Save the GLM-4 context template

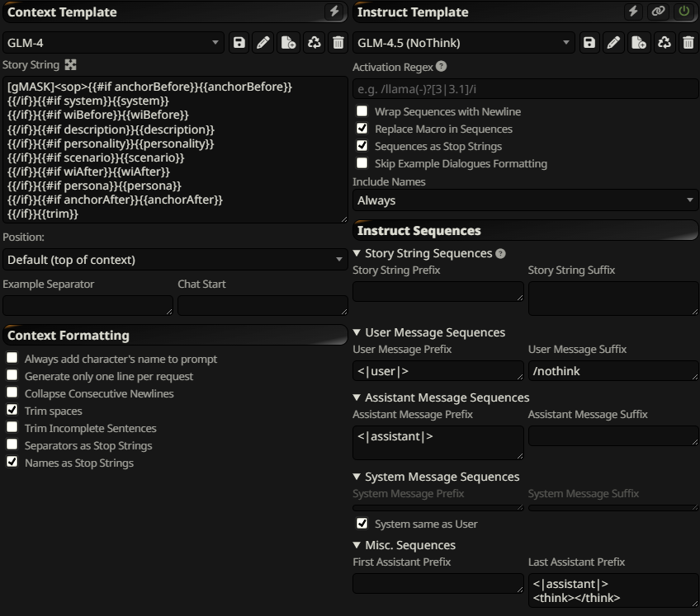[239, 43]
